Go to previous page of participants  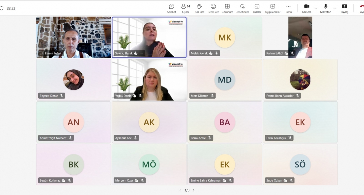[x=180, y=190]
